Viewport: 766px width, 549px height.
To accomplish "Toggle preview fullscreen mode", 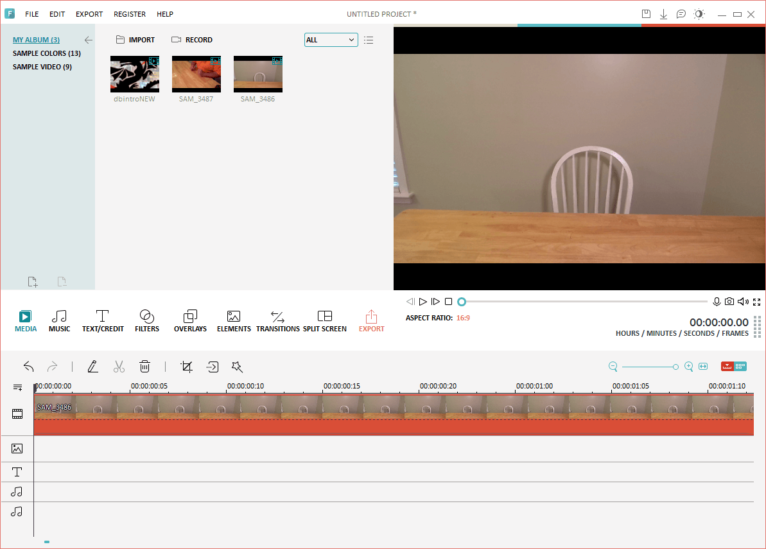I will click(x=756, y=302).
